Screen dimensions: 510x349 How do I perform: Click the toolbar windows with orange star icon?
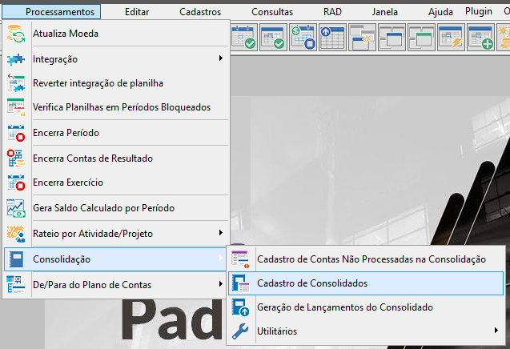point(362,37)
